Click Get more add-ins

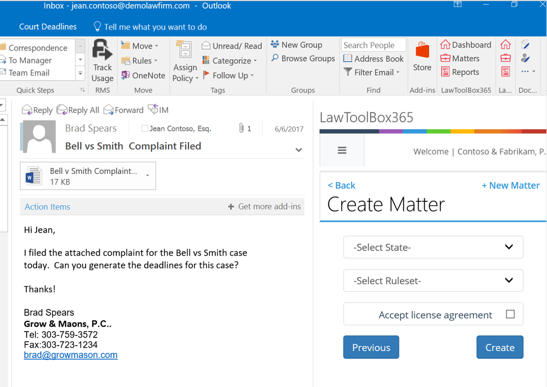(x=264, y=206)
